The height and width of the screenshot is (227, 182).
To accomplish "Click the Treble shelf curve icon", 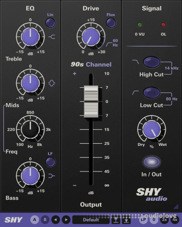I will click(x=52, y=37).
